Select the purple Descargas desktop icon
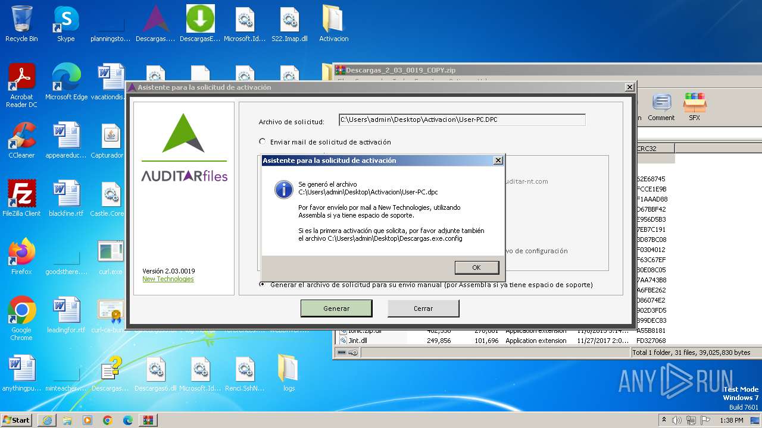Viewport: 762px width, 428px height. tap(156, 24)
